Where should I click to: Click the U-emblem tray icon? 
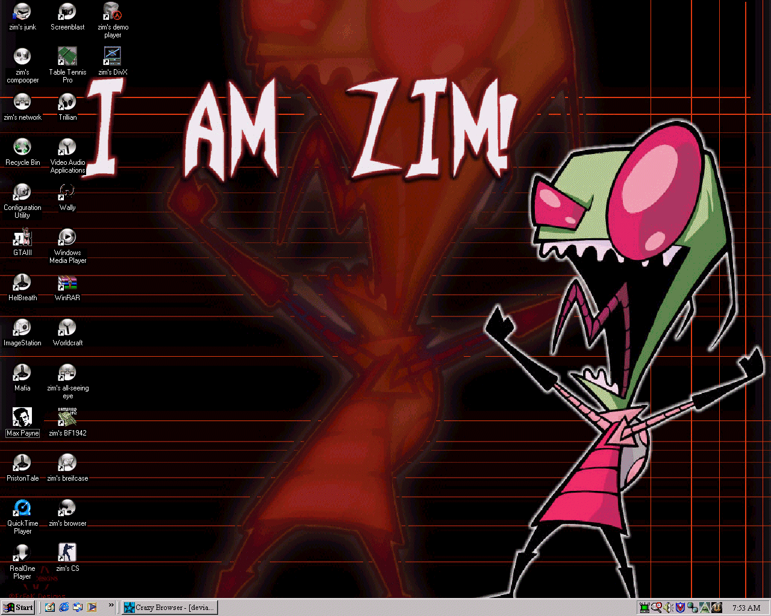point(717,608)
